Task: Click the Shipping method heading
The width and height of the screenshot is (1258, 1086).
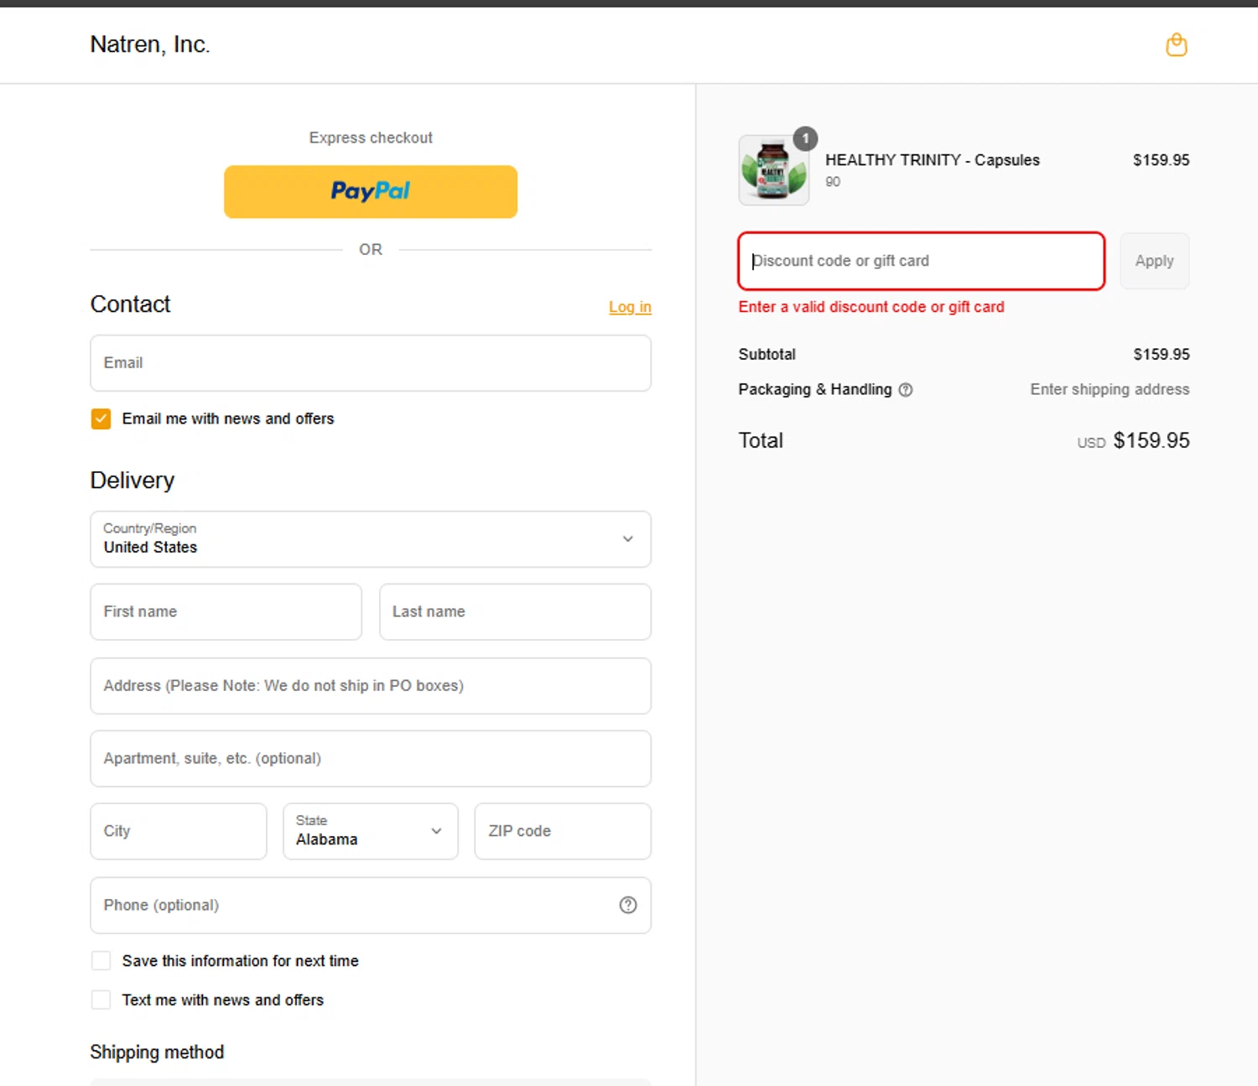Action: click(x=157, y=1052)
